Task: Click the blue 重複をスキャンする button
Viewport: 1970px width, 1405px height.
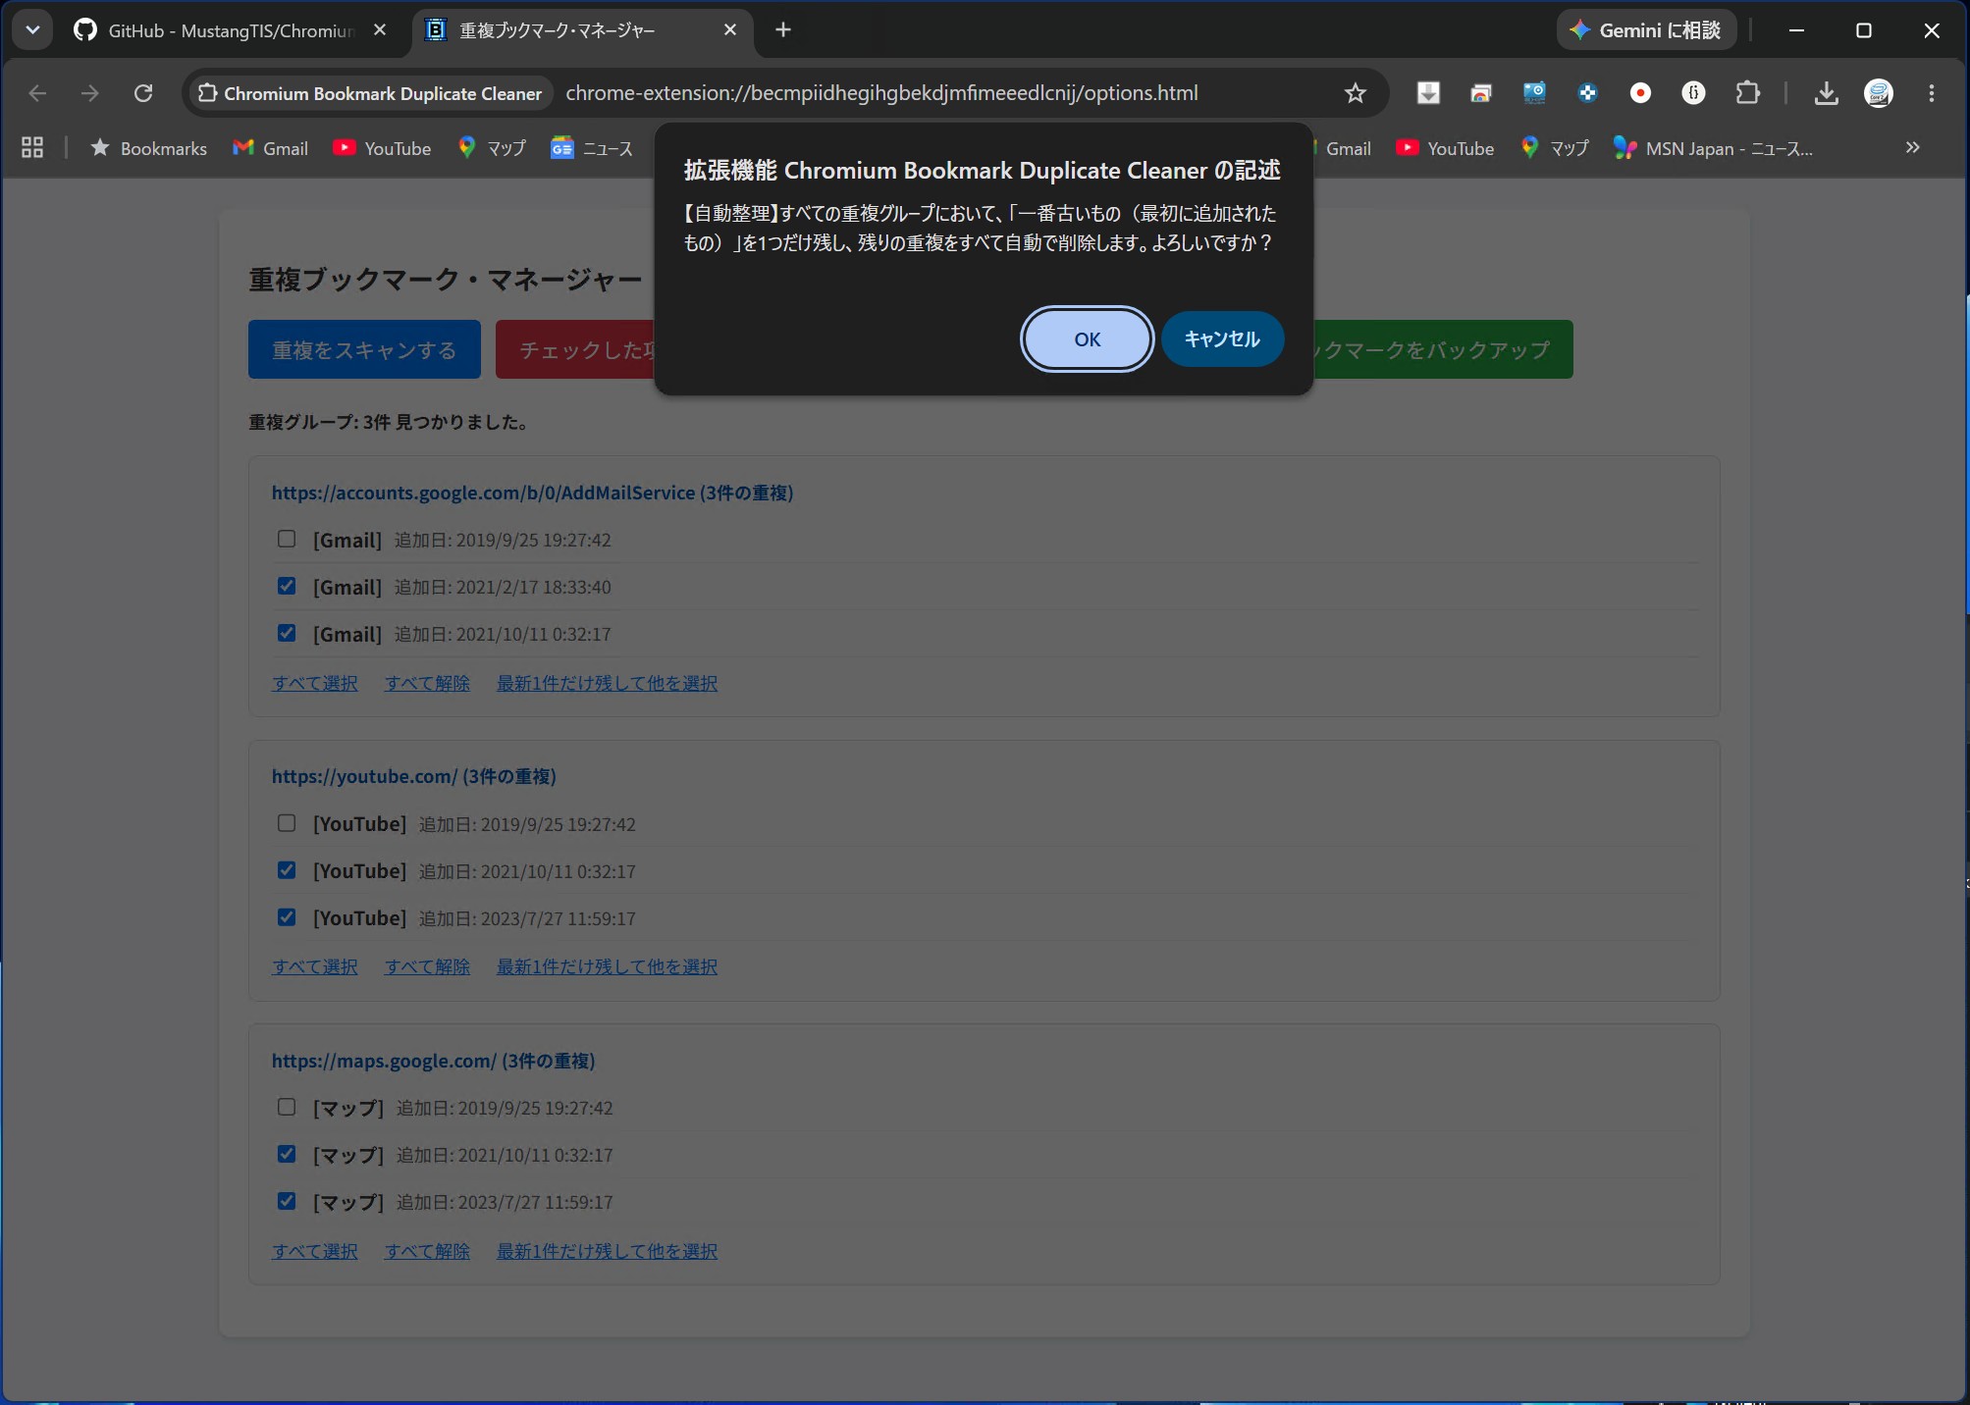Action: [x=364, y=349]
